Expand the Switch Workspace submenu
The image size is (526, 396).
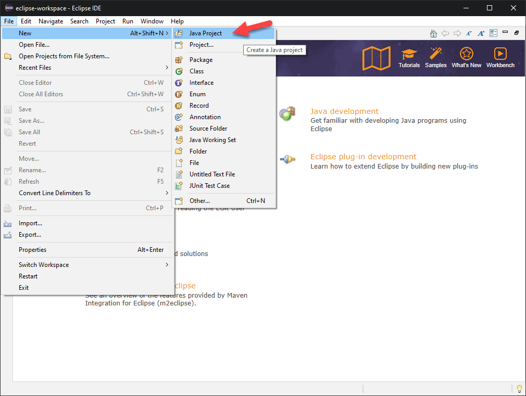tap(167, 264)
